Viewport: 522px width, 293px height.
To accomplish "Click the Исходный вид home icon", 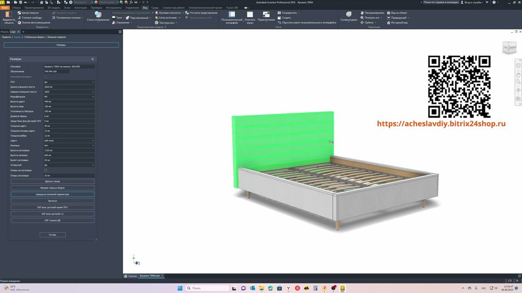I will (x=388, y=22).
